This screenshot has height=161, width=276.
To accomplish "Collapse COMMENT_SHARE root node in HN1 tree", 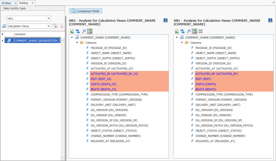I will pos(177,38).
